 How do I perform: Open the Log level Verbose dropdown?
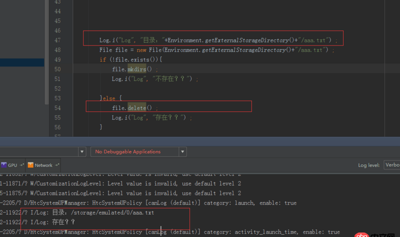point(391,165)
